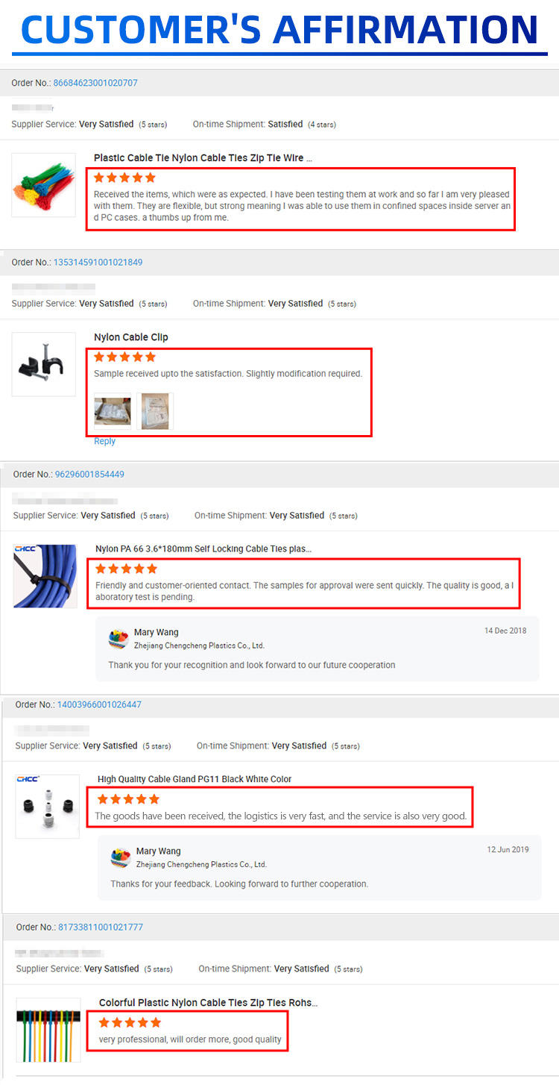Open the Plastic Cable Tie Nylon product title

[203, 158]
